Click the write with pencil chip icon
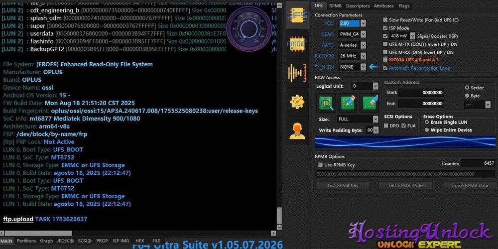The height and width of the screenshot is (249, 498). pos(347,103)
